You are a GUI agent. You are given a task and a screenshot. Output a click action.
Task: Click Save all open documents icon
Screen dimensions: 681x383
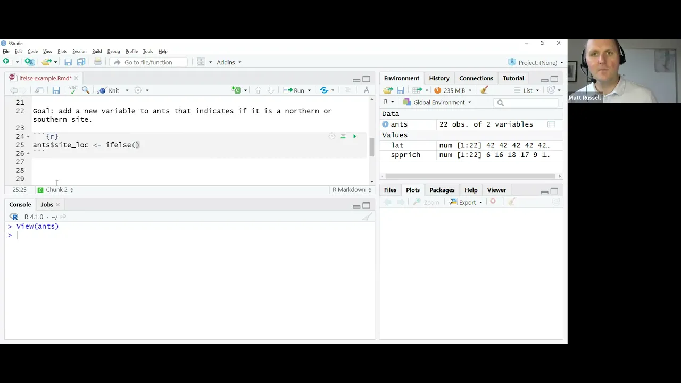(81, 62)
